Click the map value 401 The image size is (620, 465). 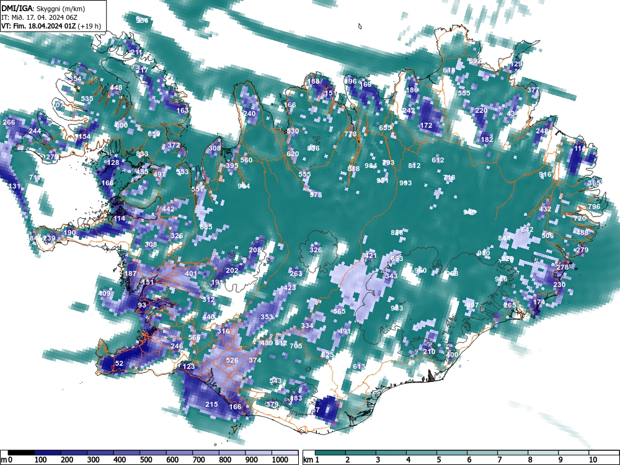(x=190, y=273)
